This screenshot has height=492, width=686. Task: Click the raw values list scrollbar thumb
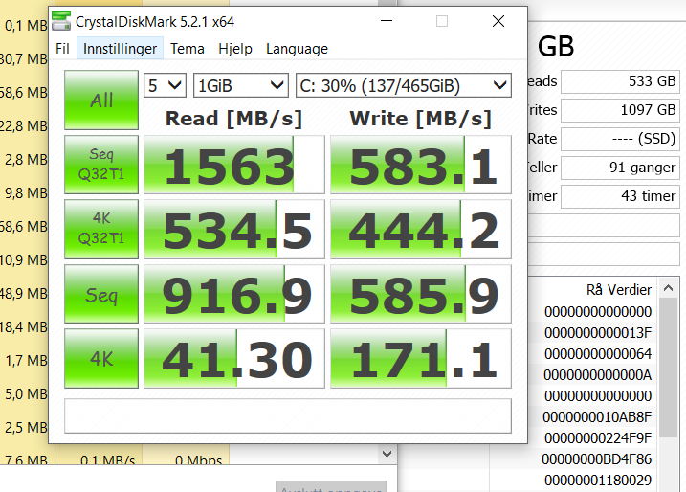[668, 368]
